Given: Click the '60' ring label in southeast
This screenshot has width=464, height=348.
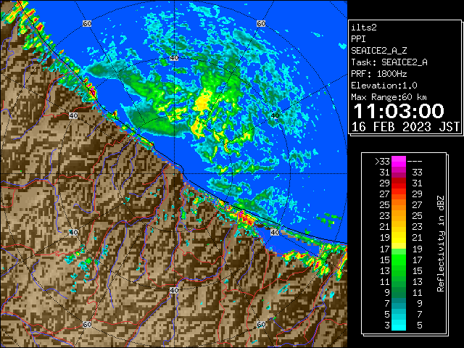Looking at the screenshot, I should tap(261, 325).
